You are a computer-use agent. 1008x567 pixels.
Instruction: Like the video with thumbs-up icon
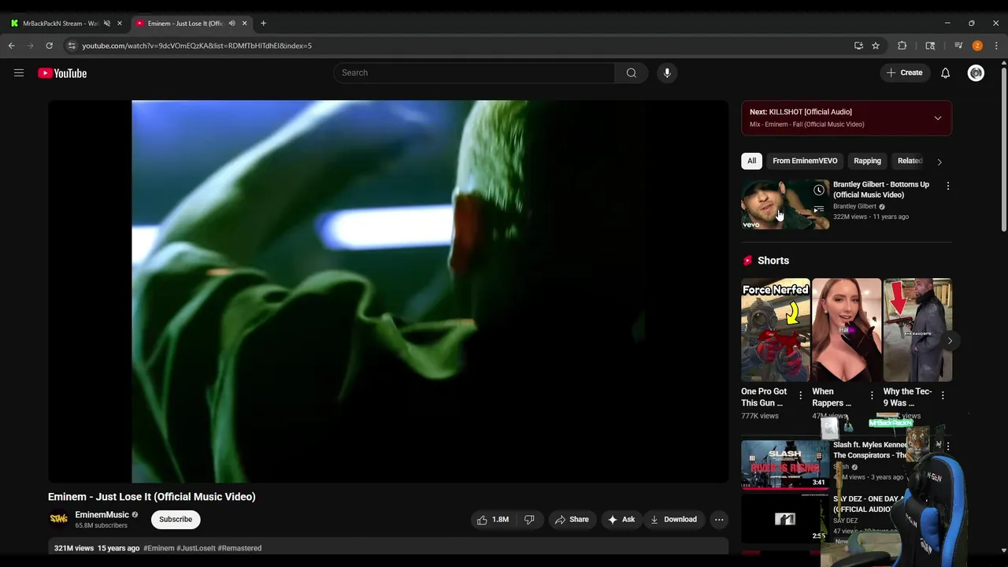point(492,520)
